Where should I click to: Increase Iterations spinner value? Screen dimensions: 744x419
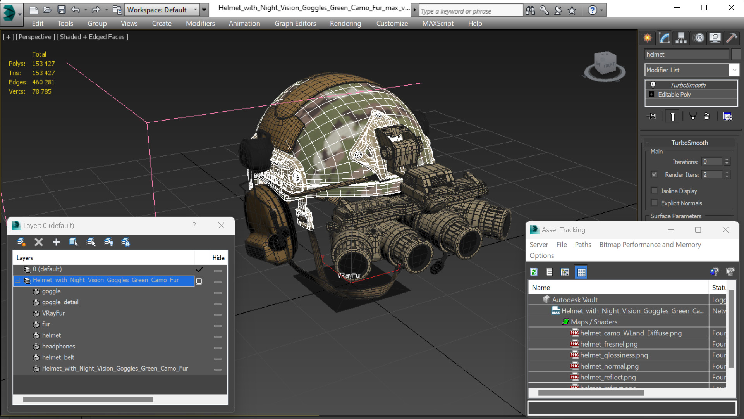(x=727, y=160)
